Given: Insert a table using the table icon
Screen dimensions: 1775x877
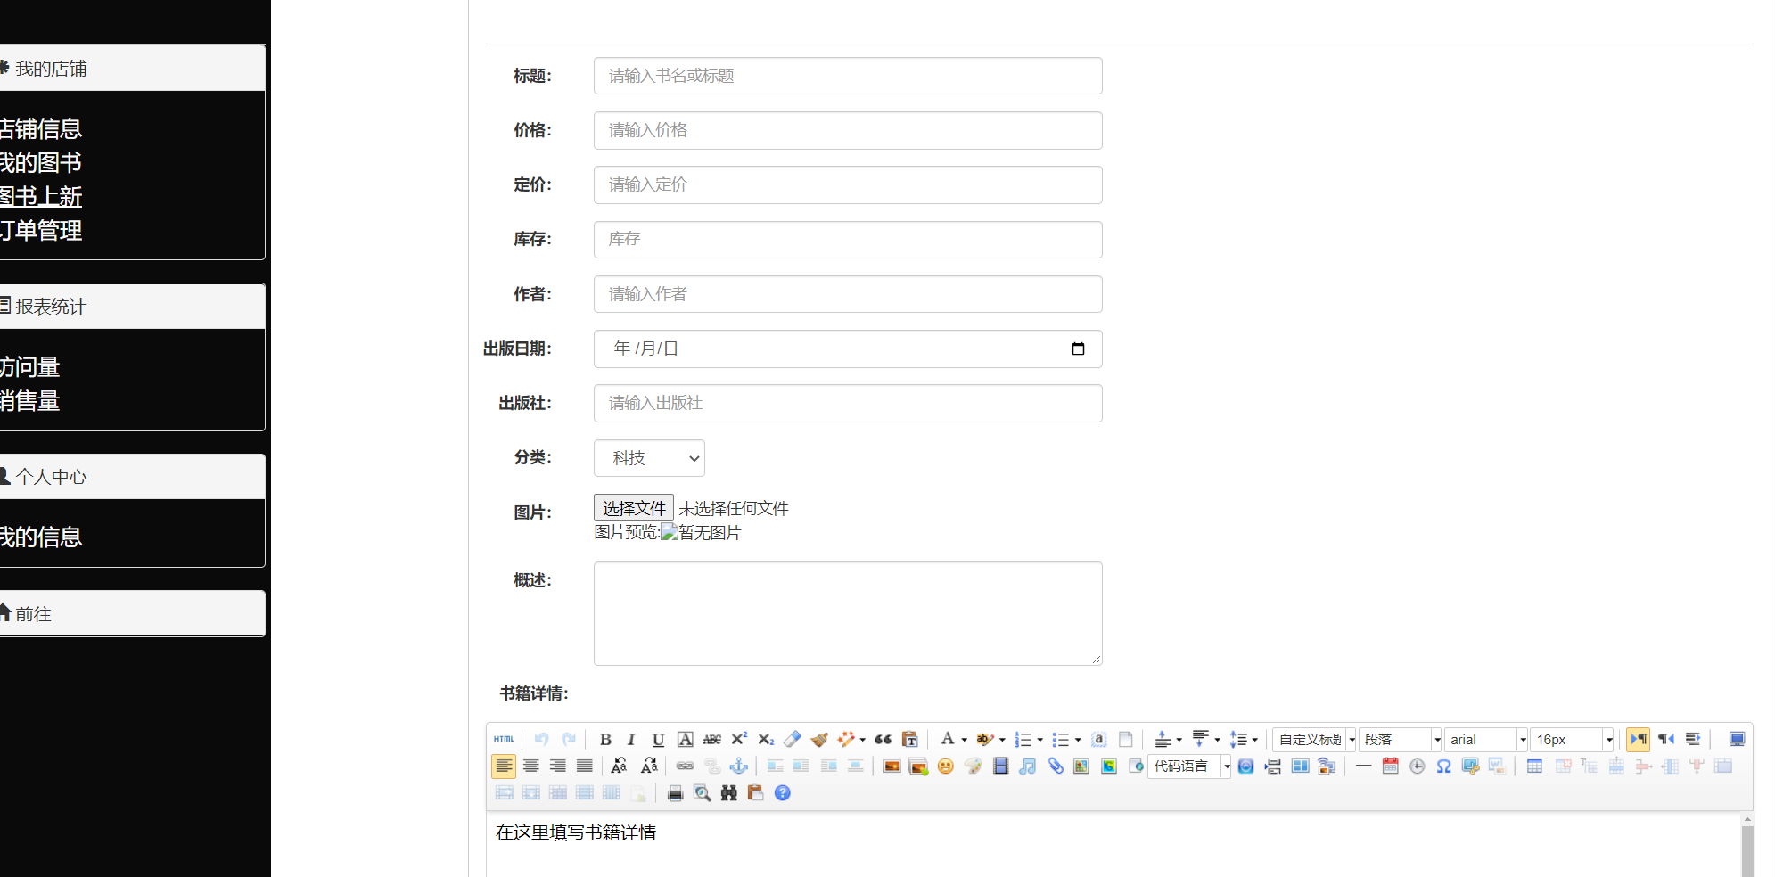Looking at the screenshot, I should (x=1534, y=766).
